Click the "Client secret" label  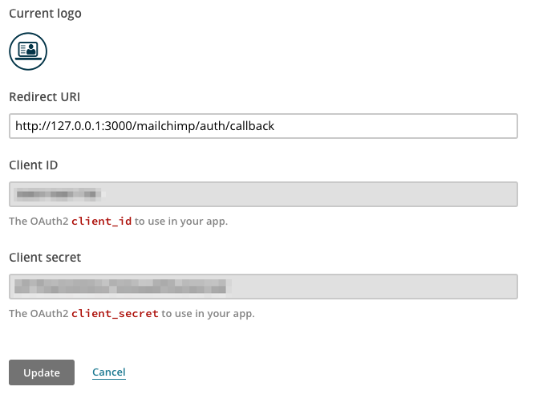point(45,258)
